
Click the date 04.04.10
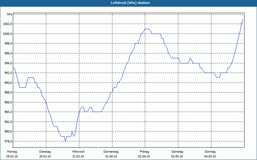coord(210,156)
